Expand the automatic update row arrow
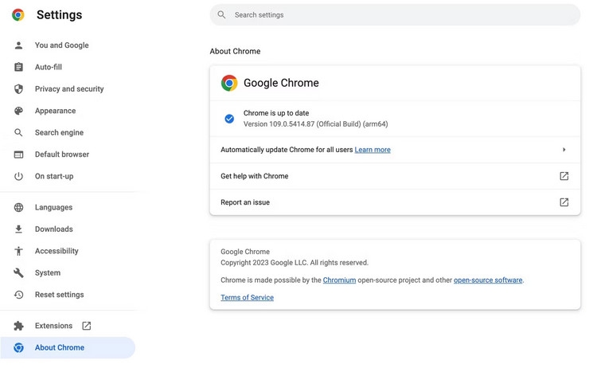 (x=564, y=150)
